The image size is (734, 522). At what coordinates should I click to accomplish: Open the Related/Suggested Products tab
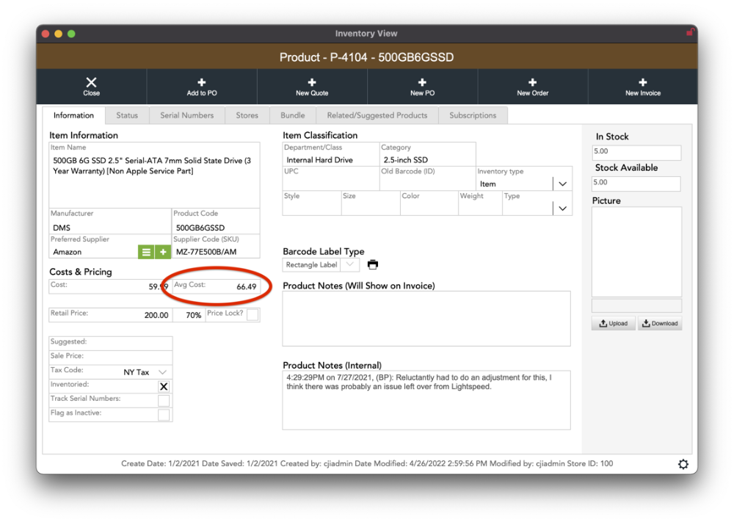[377, 115]
